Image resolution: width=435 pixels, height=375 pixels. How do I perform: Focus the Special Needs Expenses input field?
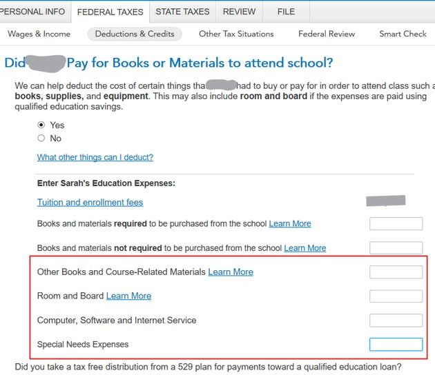click(x=396, y=345)
